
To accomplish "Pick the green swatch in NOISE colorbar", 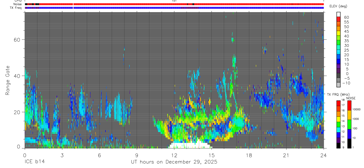I will click(x=349, y=124).
